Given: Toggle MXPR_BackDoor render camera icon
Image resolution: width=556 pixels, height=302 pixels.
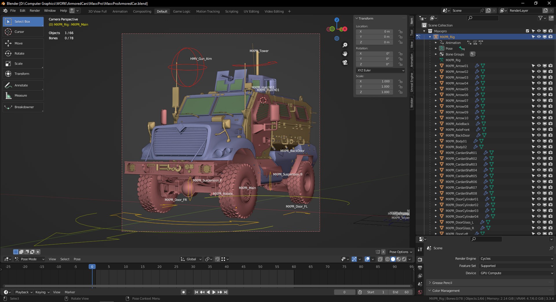Looking at the screenshot, I should pos(550,135).
